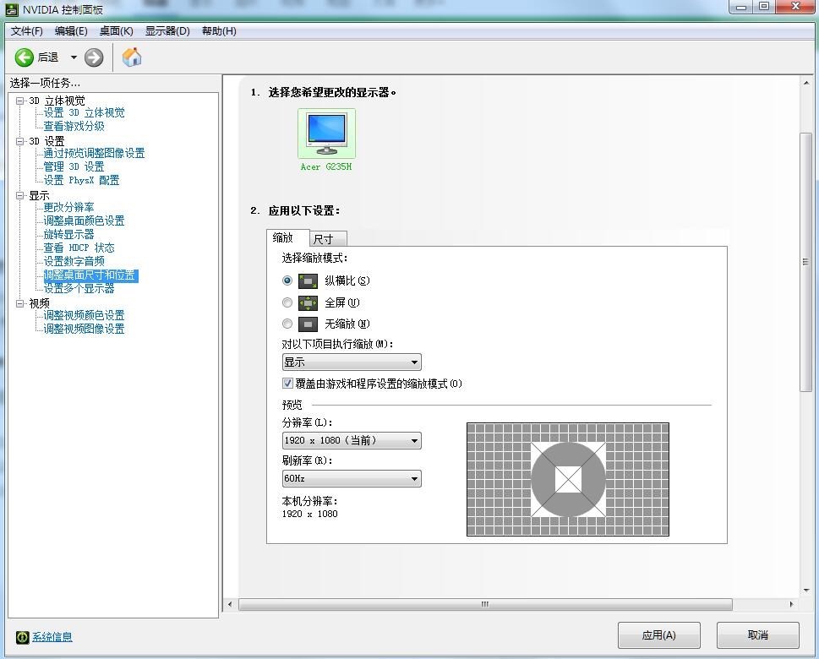The width and height of the screenshot is (819, 659).
Task: Click the horizontal scrollbar at panel bottom
Action: (x=485, y=605)
